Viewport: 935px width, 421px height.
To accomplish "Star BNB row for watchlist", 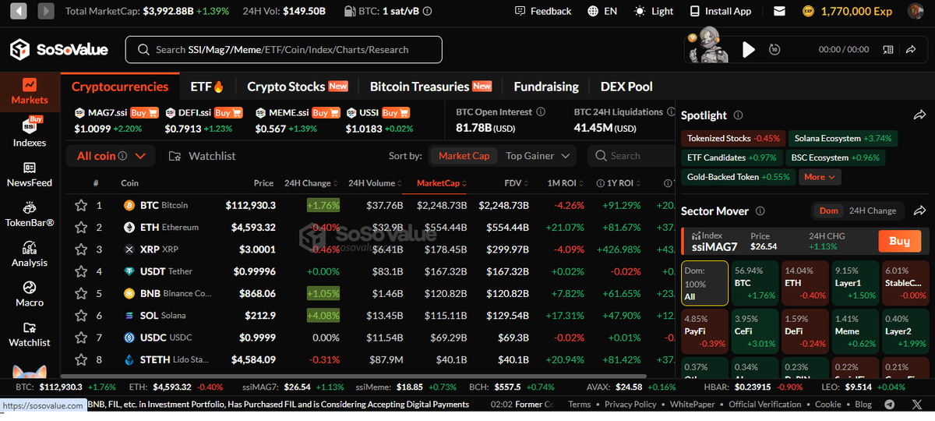I will point(80,294).
